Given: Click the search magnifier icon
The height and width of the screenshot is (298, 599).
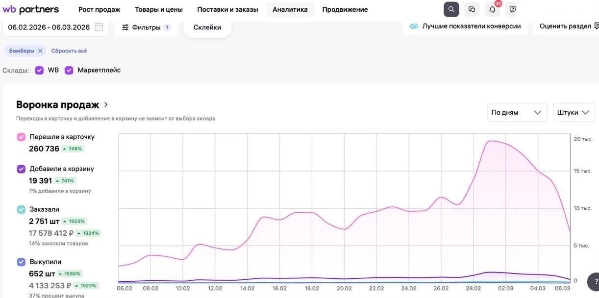Looking at the screenshot, I should coord(451,9).
